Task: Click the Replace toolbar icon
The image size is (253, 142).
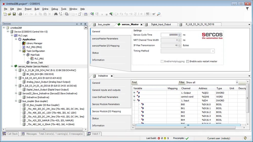Action: [x=61, y=14]
